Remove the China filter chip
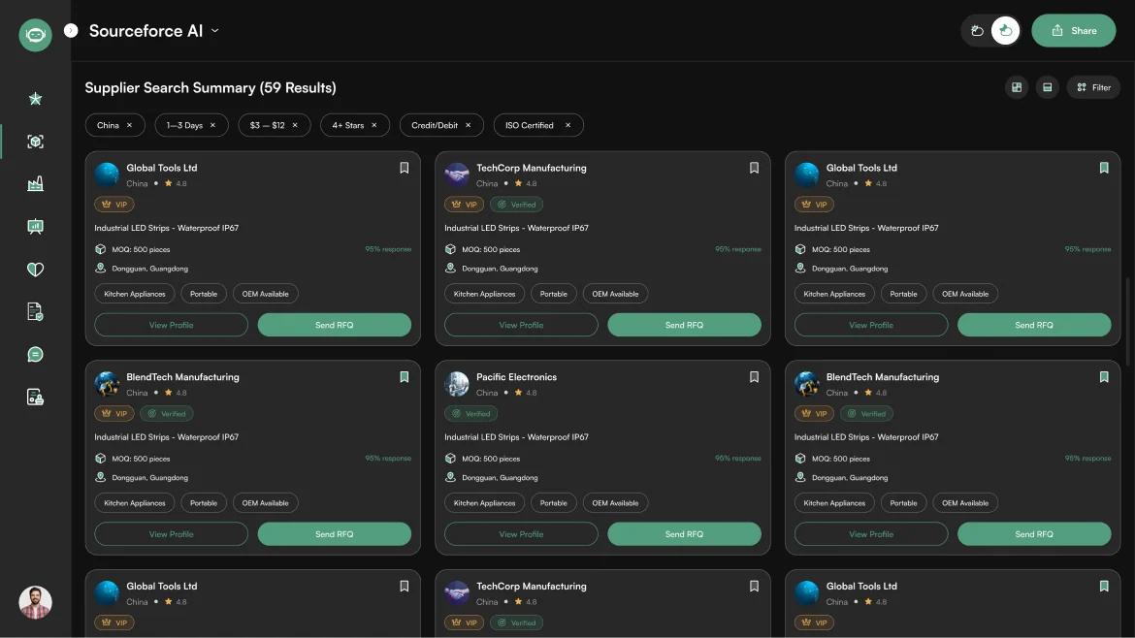1135x638 pixels. [x=130, y=125]
